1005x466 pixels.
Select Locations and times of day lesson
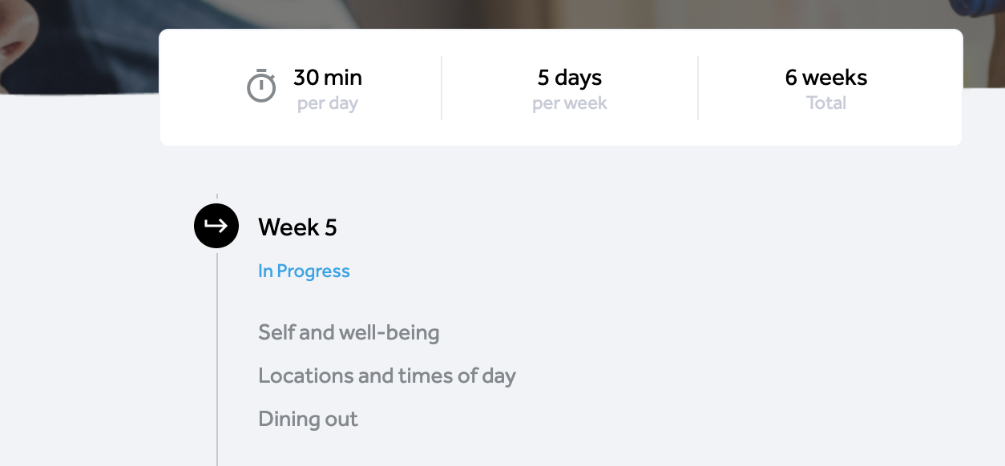387,376
